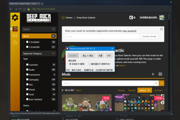The width and height of the screenshot is (180, 120).
Task: Open favorites via the star icon
Action: (15, 43)
